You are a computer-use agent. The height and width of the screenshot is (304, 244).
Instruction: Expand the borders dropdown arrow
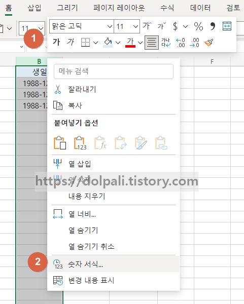click(95, 43)
